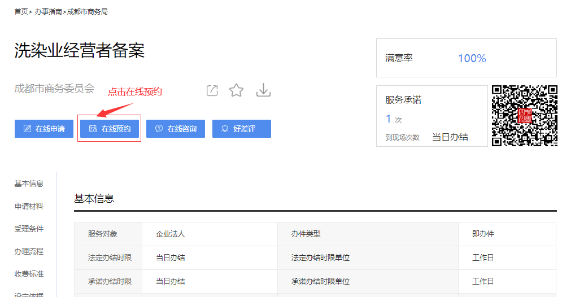Click the star favorite icon
562x297 pixels.
(x=236, y=90)
